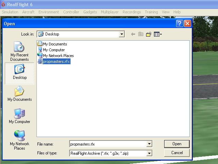Open the Aircraft menu
Viewport: 218px width, 164px height.
[x=28, y=12]
